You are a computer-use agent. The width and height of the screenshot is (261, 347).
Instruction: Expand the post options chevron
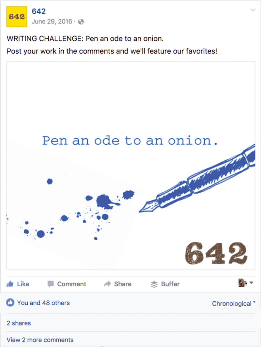(253, 10)
